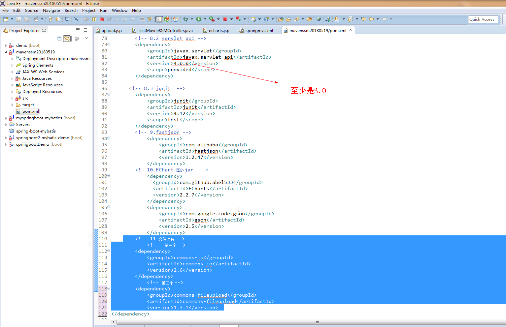Open the Source menu
This screenshot has width=506, height=327.
coord(32,11)
